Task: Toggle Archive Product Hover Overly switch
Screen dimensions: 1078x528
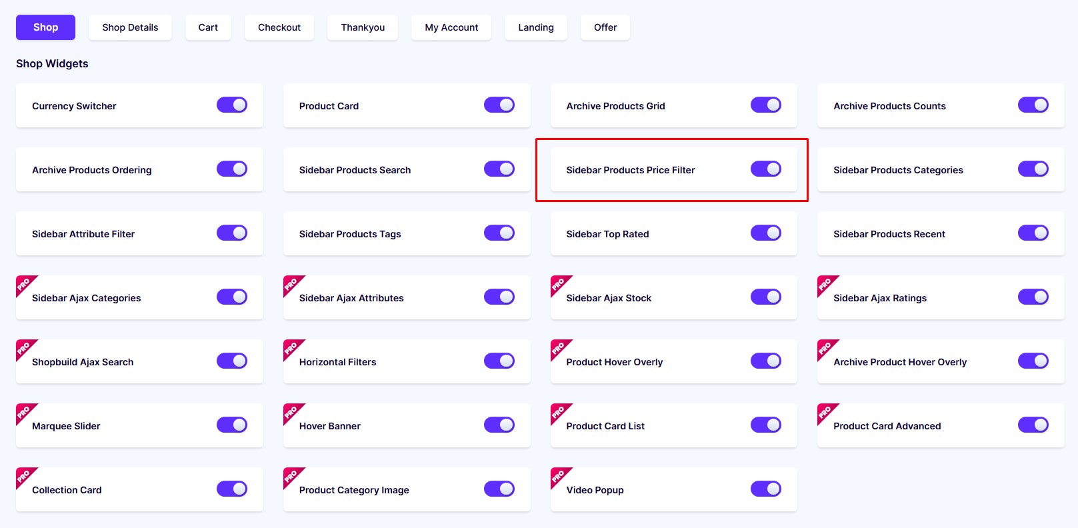Action: point(1033,361)
